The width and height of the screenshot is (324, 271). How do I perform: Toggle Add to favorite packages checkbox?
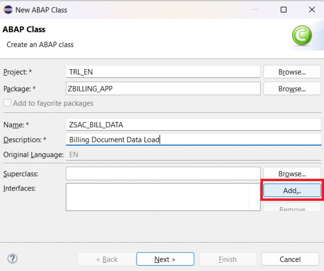(x=7, y=103)
